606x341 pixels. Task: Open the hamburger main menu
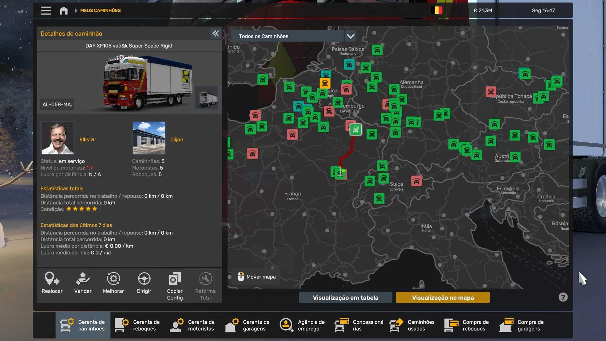[46, 10]
